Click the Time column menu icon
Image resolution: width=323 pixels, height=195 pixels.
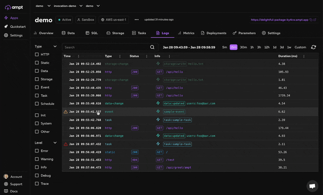(x=78, y=56)
